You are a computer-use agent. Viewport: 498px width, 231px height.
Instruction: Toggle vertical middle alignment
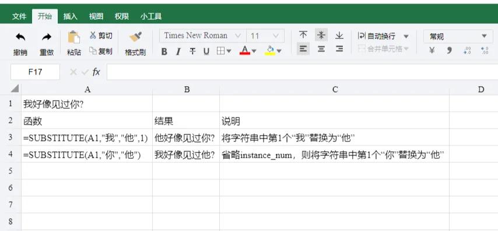(x=321, y=35)
